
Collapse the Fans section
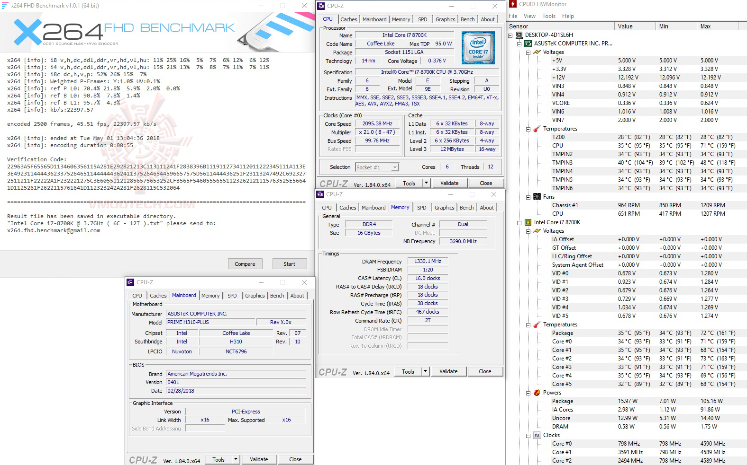(528, 197)
